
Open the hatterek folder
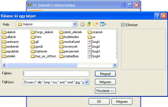39,51
